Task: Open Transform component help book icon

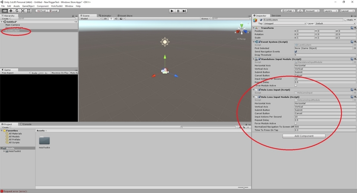Action: coord(352,28)
